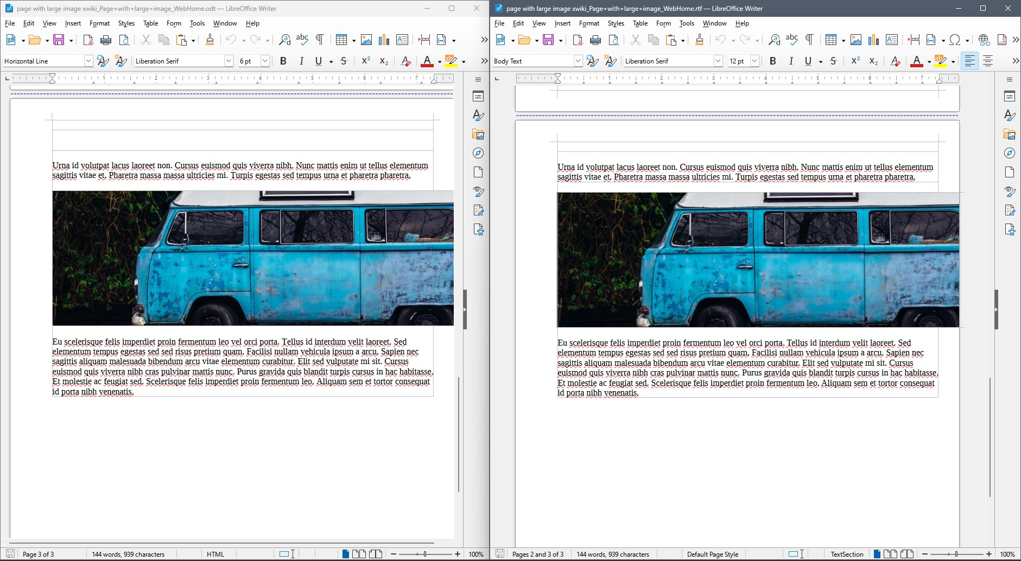Click 'HTML' page style in left status bar
The height and width of the screenshot is (561, 1021).
215,554
